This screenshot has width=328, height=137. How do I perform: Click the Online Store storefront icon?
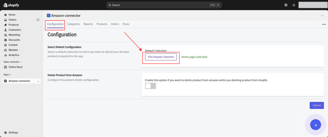click(6, 67)
